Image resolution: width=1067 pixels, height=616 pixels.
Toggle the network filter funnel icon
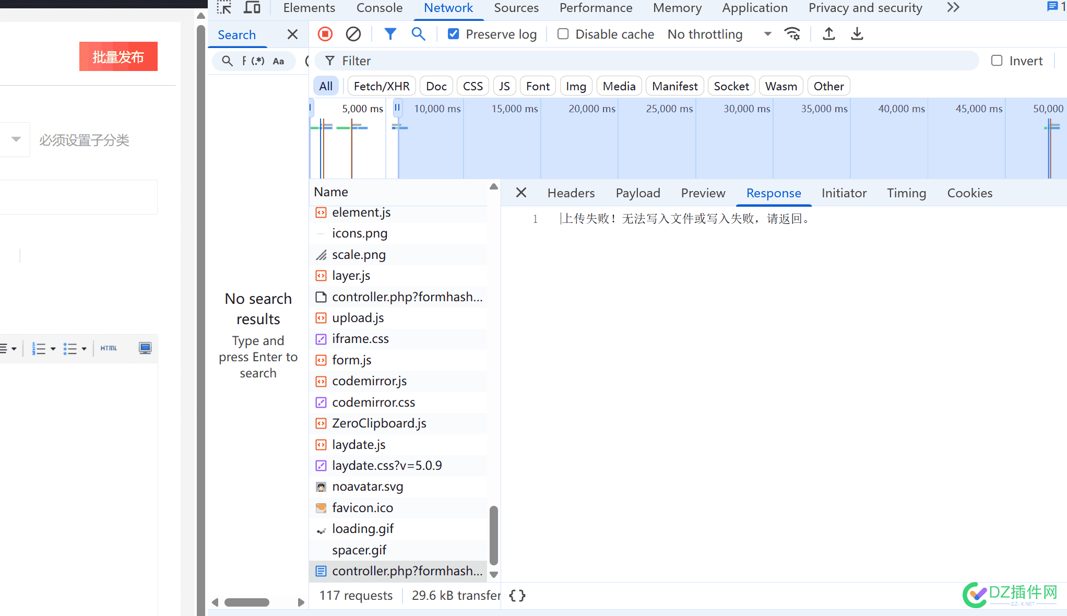[x=390, y=34]
